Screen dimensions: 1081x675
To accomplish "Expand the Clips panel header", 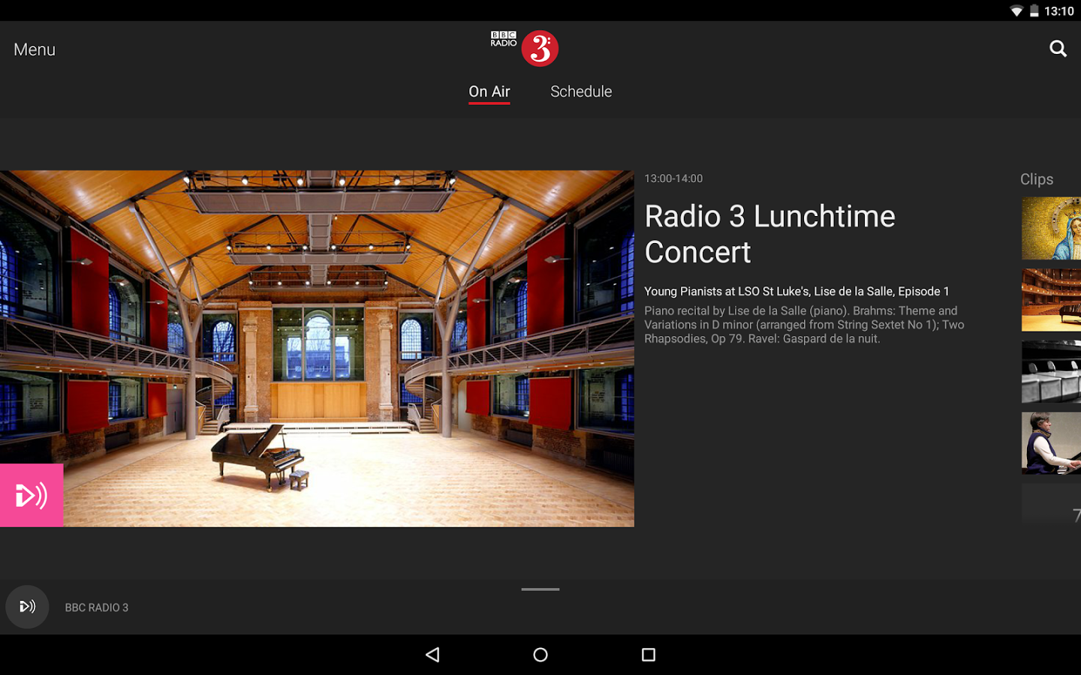I will click(x=1037, y=179).
